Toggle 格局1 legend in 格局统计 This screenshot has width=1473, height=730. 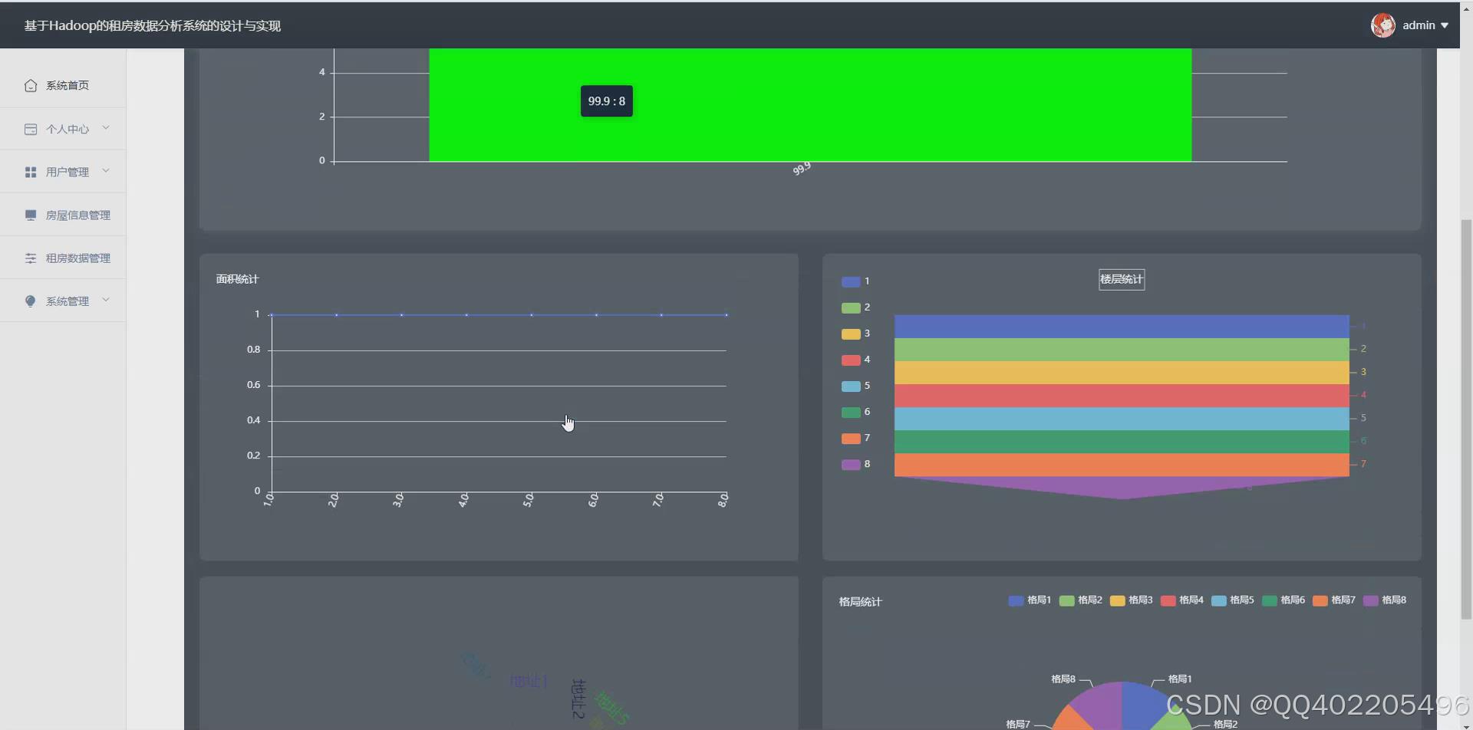[x=1030, y=600]
